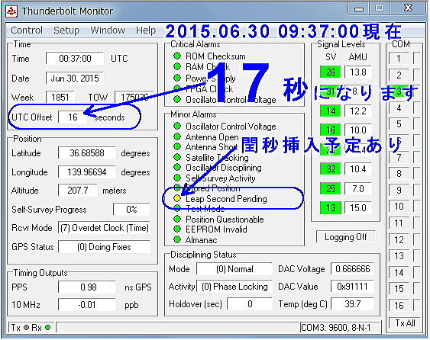The width and height of the screenshot is (430, 340).
Task: Click the GPS Status Doing Fixes field
Action: click(104, 247)
